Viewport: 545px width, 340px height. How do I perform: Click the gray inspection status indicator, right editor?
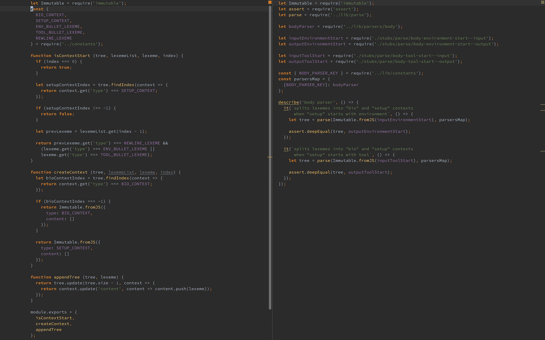click(x=542, y=2)
